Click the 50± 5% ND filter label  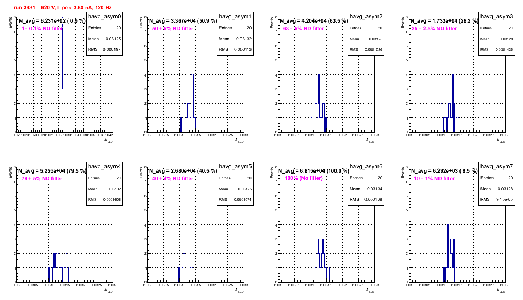tap(173, 29)
